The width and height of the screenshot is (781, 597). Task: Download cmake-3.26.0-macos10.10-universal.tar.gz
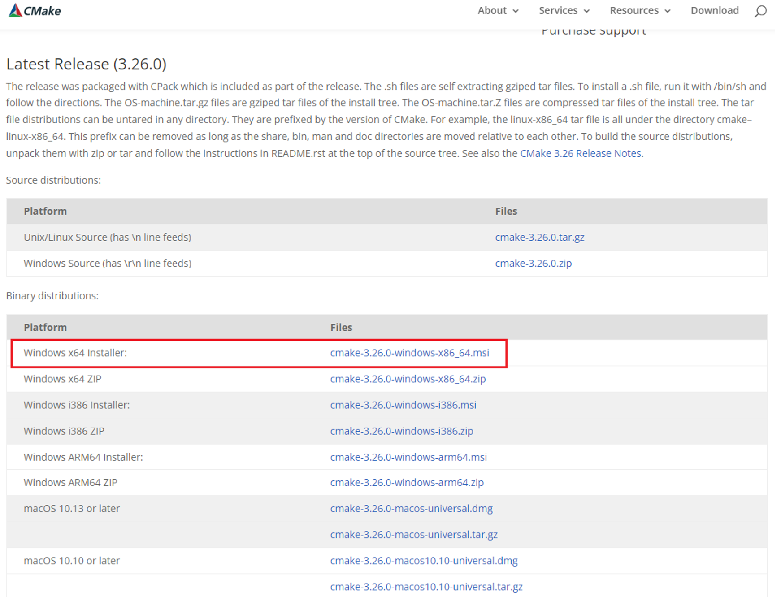pyautogui.click(x=426, y=586)
